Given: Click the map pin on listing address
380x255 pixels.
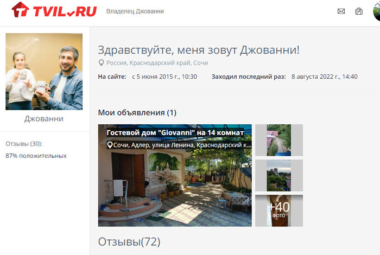Looking at the screenshot, I should click(110, 145).
